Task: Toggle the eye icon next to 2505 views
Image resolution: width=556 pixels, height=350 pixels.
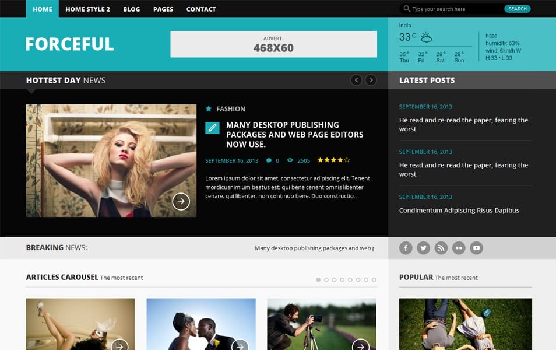Action: click(290, 160)
